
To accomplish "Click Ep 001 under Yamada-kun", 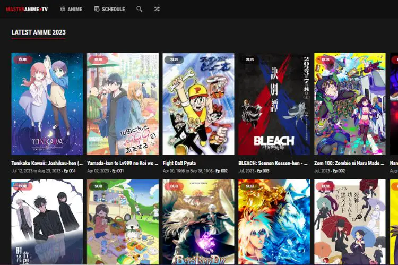I will 117,171.
